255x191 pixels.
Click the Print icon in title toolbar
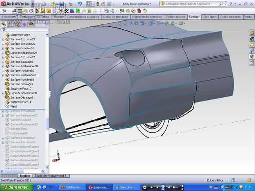click(71, 4)
